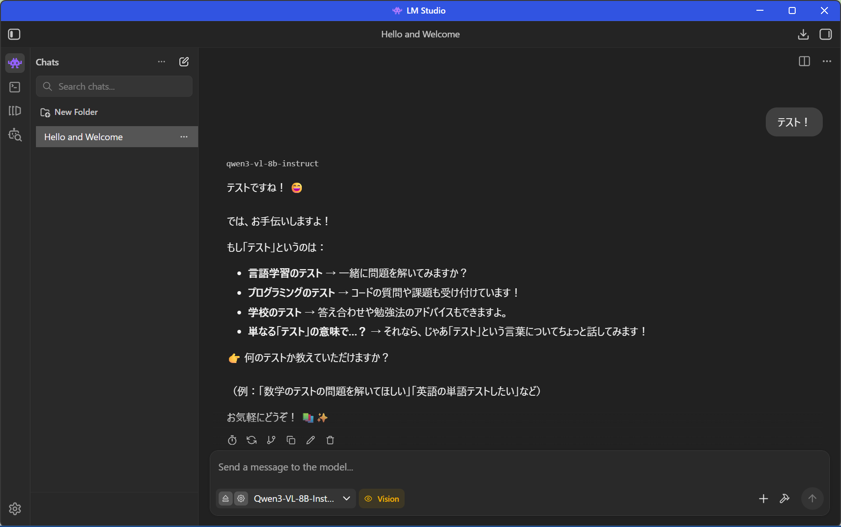Open the Chat tab with the purple robot icon
Screen dimensions: 841x527
click(x=15, y=63)
